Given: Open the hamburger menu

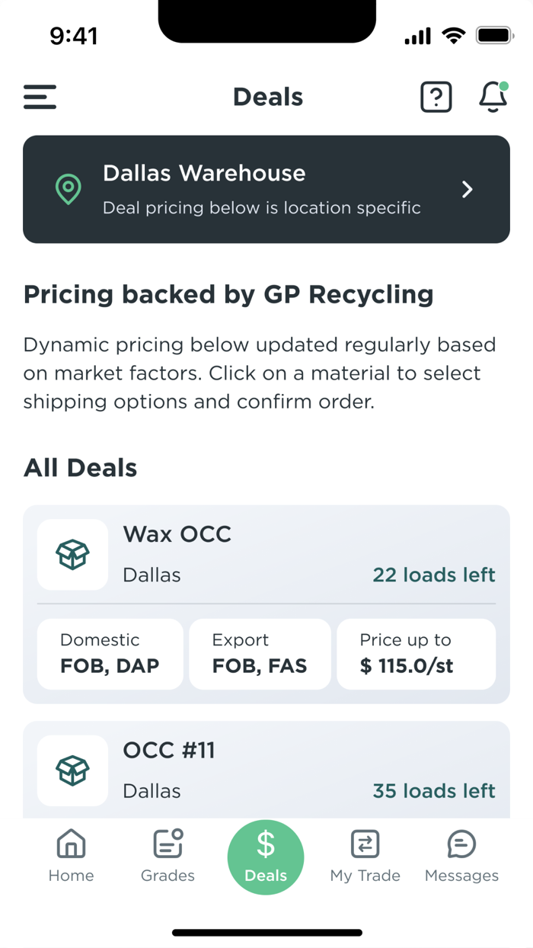Looking at the screenshot, I should [40, 97].
